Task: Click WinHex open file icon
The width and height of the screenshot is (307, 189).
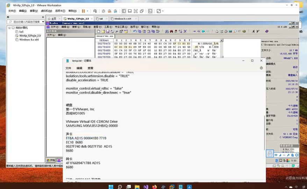Action: pyautogui.click(x=103, y=31)
